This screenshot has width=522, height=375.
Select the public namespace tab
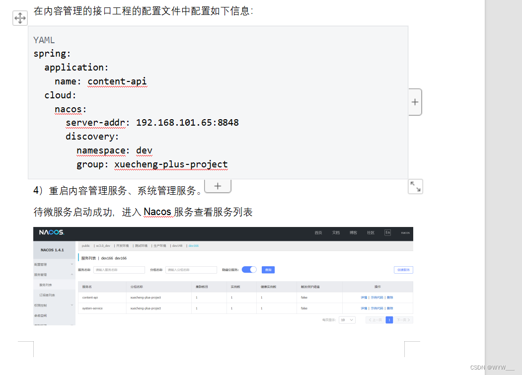tap(85, 246)
